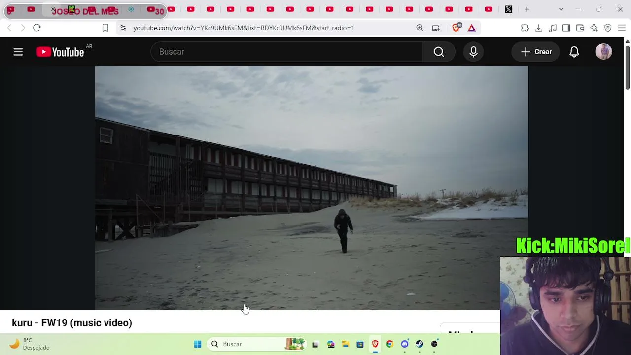Open a new browser tab
This screenshot has width=631, height=355.
tap(527, 9)
